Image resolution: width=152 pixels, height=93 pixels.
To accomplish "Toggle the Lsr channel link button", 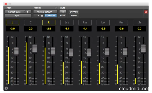I will [x=103, y=22].
